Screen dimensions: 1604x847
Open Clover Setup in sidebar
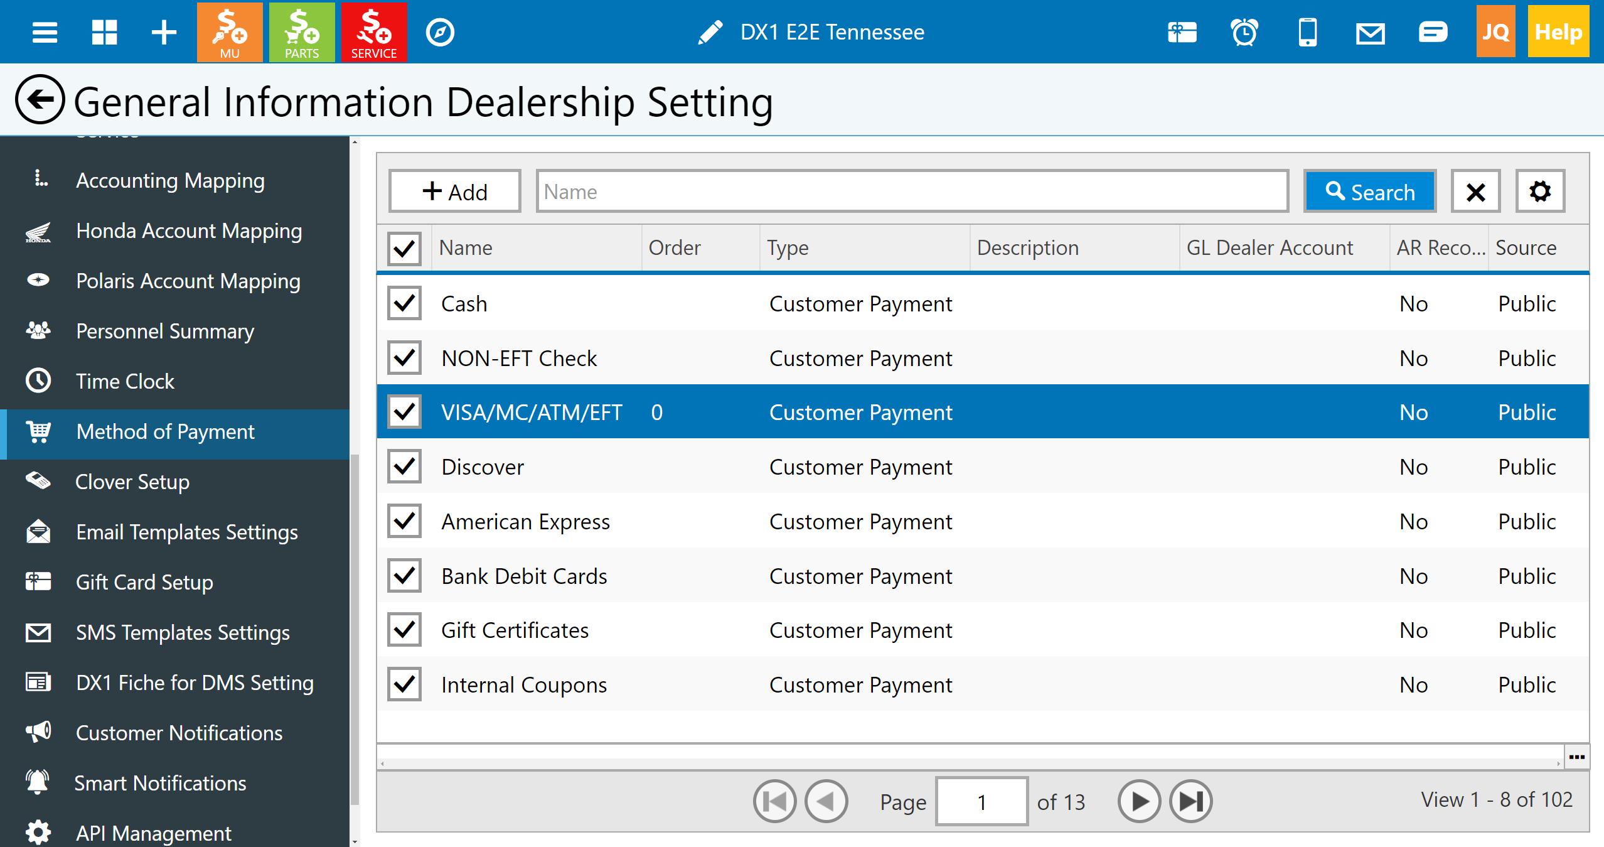132,482
